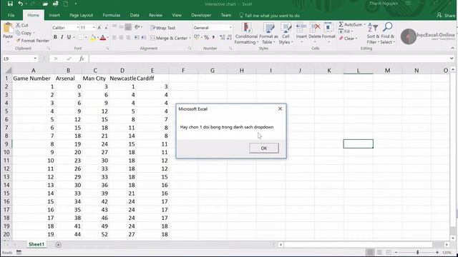Open the Merge & Center dropdown arrow

(x=190, y=38)
